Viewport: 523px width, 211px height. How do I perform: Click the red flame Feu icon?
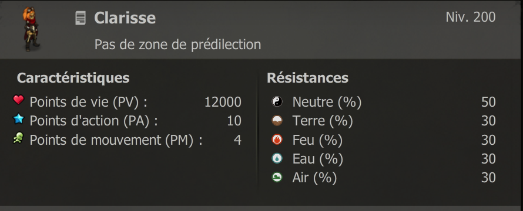(277, 139)
